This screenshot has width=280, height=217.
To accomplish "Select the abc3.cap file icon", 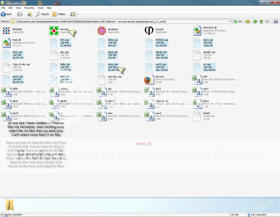I will [197, 43].
